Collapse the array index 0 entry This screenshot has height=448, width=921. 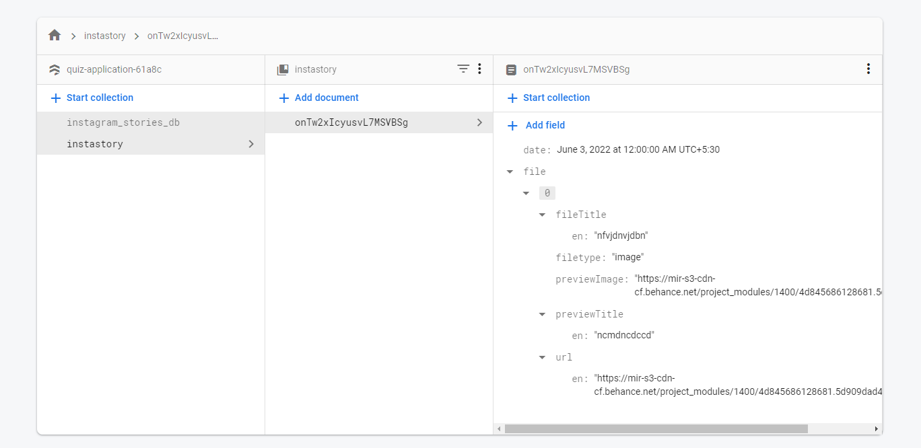pos(526,194)
